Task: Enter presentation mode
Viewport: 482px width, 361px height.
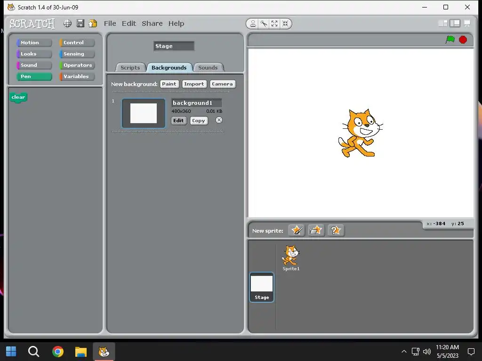Action: click(467, 24)
